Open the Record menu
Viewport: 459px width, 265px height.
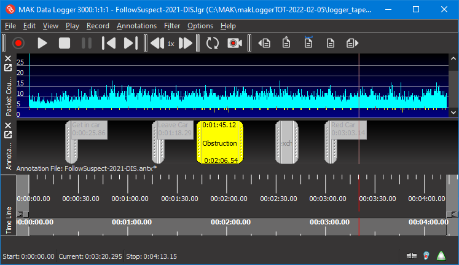(x=98, y=26)
